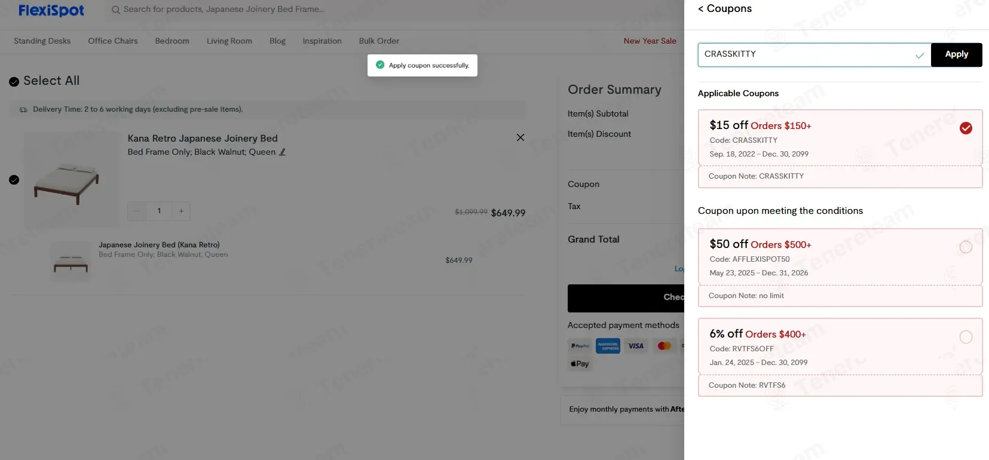Image resolution: width=989 pixels, height=460 pixels.
Task: Open Kana Retro Japanese Joinery Bed thumbnail
Action: pos(72,179)
